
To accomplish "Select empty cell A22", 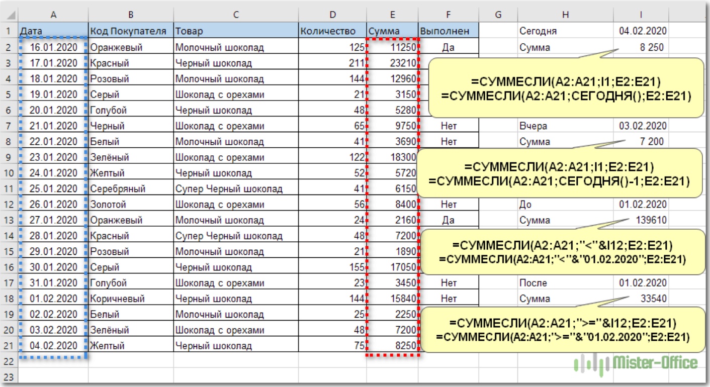I will click(x=53, y=361).
